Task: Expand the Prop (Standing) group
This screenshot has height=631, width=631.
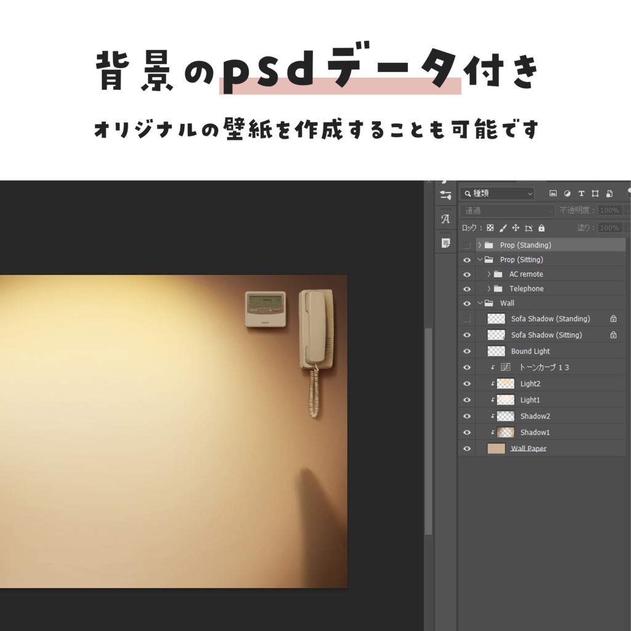Action: pyautogui.click(x=479, y=245)
